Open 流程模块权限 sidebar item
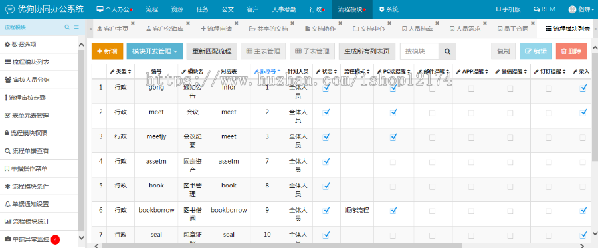 [x=39, y=133]
